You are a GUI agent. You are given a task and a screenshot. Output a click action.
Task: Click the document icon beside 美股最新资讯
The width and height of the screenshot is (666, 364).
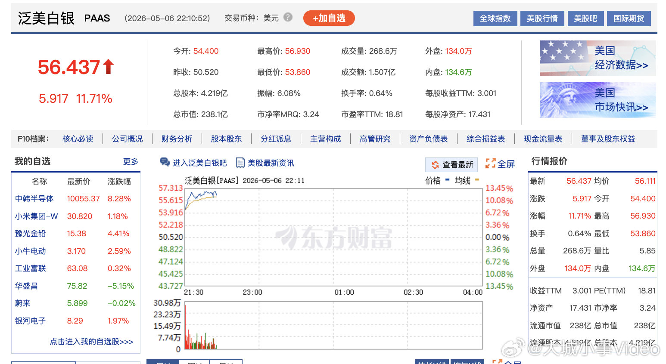tap(240, 163)
